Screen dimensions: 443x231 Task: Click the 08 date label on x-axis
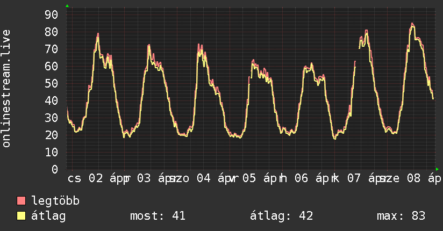(413, 178)
